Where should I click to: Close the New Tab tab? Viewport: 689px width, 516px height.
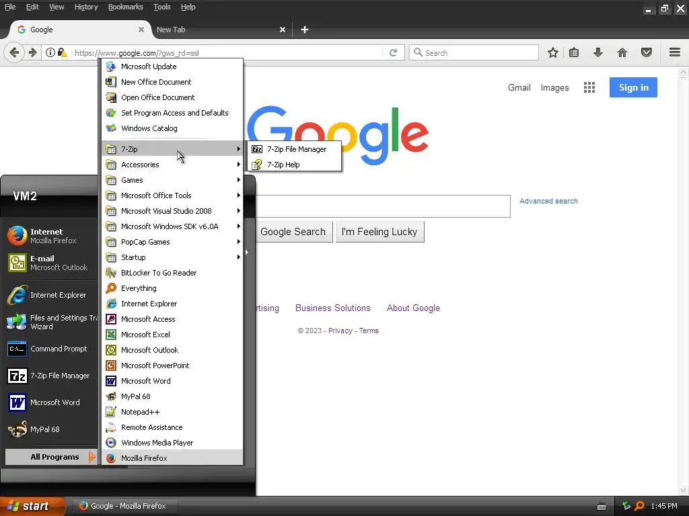point(283,30)
